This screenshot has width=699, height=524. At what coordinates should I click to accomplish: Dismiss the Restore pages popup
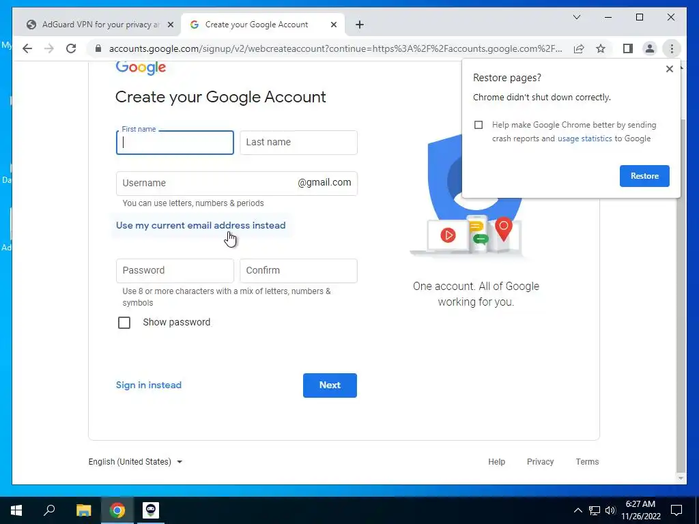[669, 69]
